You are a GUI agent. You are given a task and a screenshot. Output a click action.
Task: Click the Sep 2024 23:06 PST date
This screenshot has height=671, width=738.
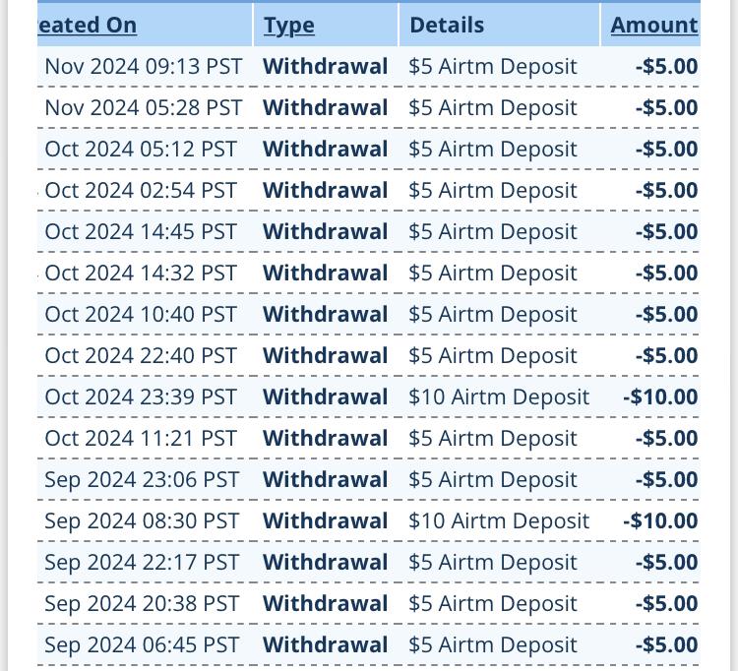coord(142,480)
